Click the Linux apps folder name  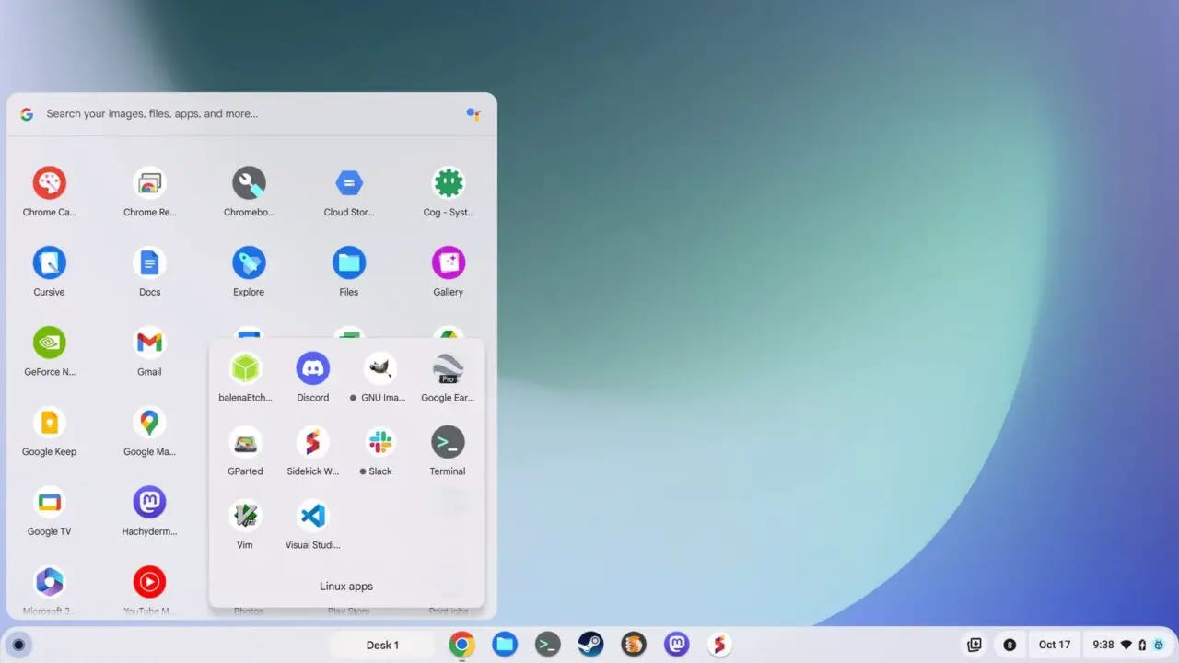346,586
